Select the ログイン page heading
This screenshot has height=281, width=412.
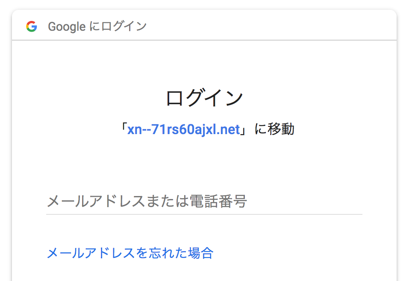click(x=205, y=97)
